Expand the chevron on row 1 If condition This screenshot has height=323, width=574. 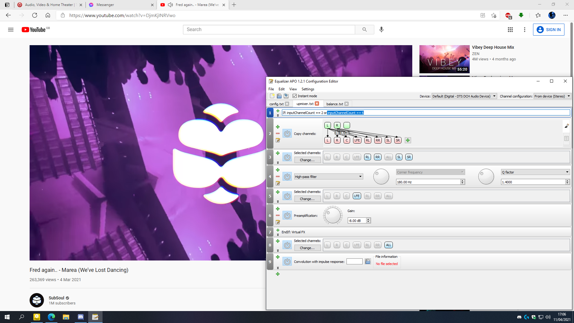point(278,115)
